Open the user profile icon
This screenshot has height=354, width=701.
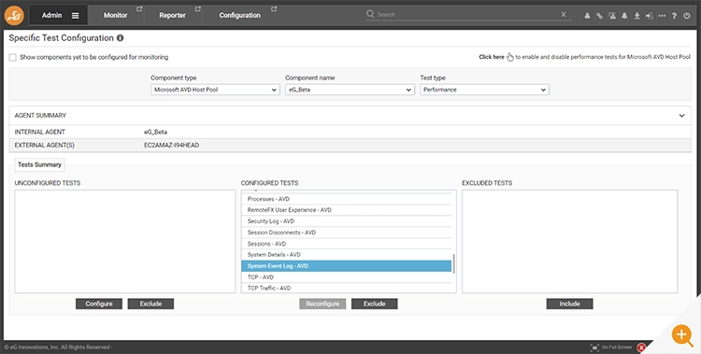[587, 16]
